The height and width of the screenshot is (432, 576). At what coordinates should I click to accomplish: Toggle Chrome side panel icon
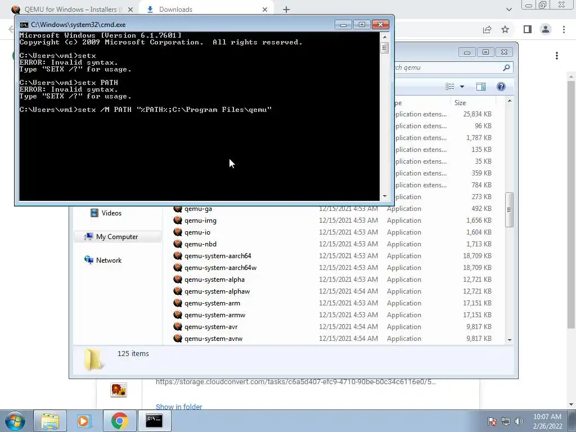pyautogui.click(x=528, y=29)
